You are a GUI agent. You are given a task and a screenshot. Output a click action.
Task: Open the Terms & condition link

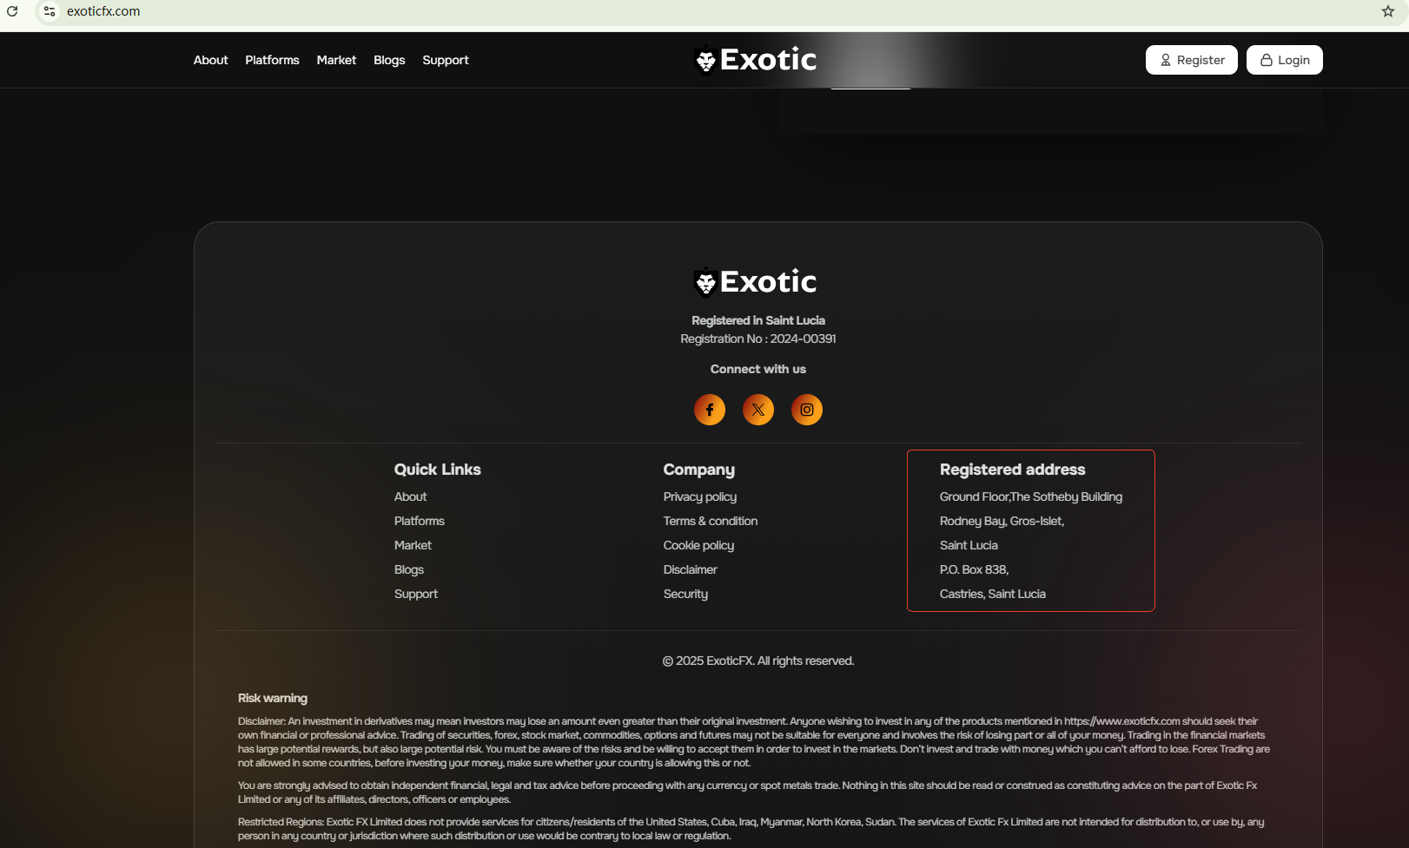(x=711, y=521)
